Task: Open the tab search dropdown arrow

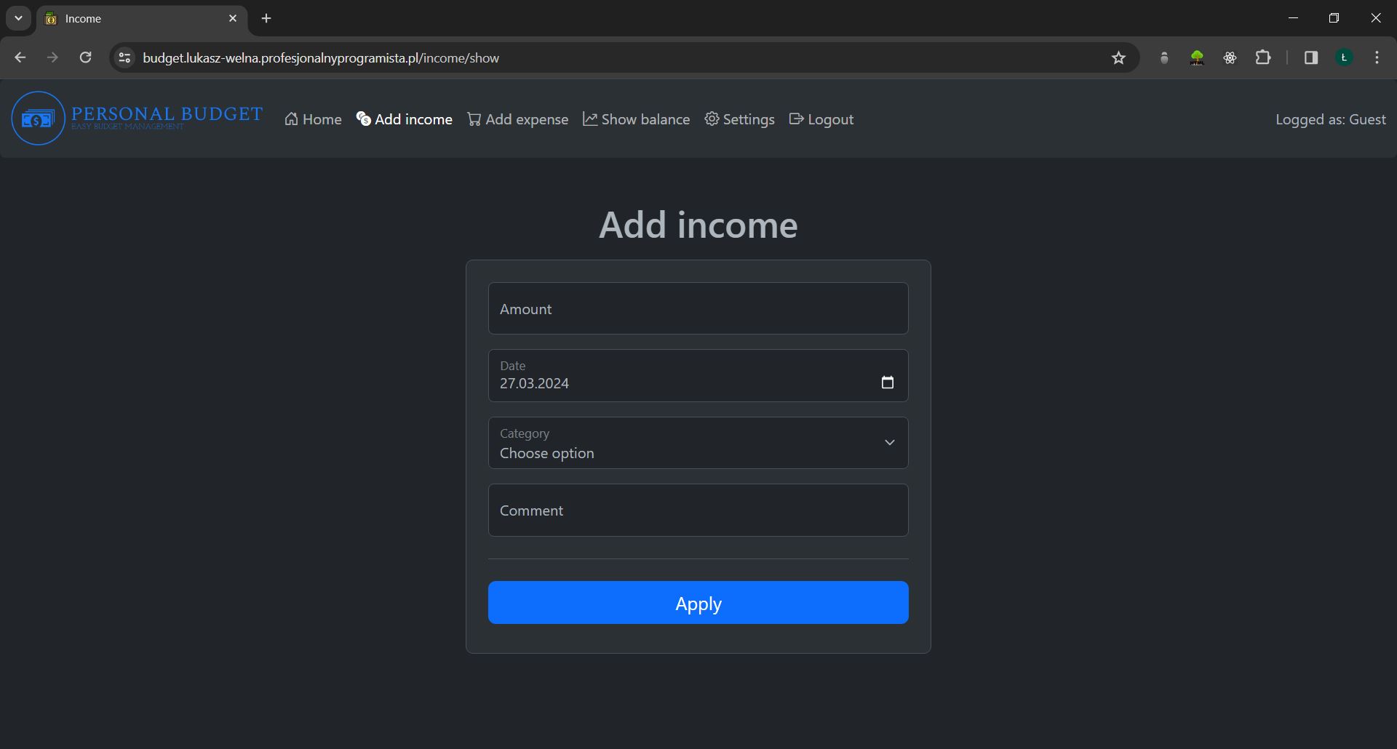Action: [x=18, y=18]
